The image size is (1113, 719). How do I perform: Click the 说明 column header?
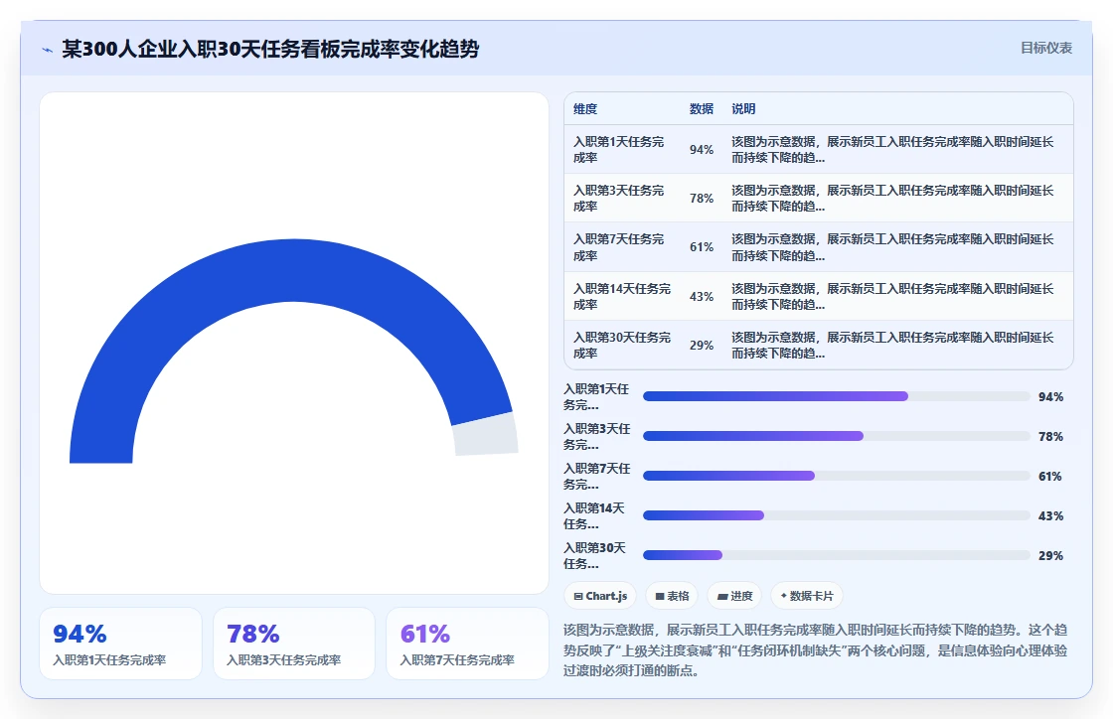point(743,108)
